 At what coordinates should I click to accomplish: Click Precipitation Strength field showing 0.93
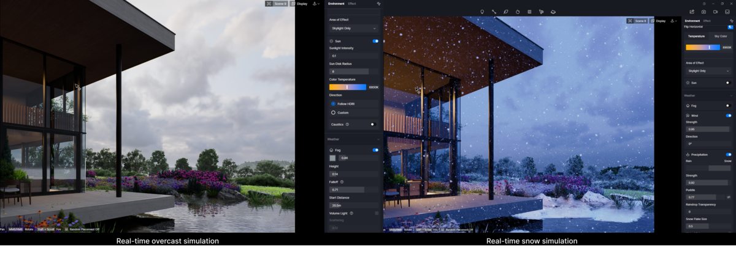coord(708,183)
